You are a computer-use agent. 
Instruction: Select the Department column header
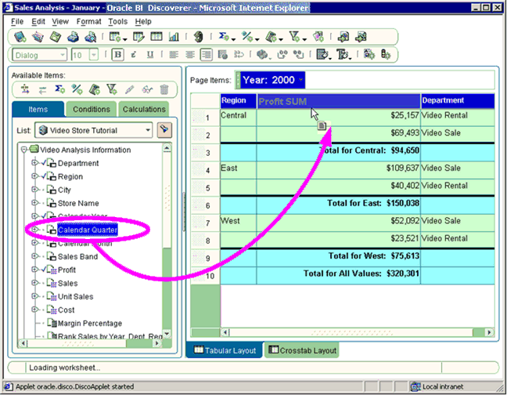458,100
